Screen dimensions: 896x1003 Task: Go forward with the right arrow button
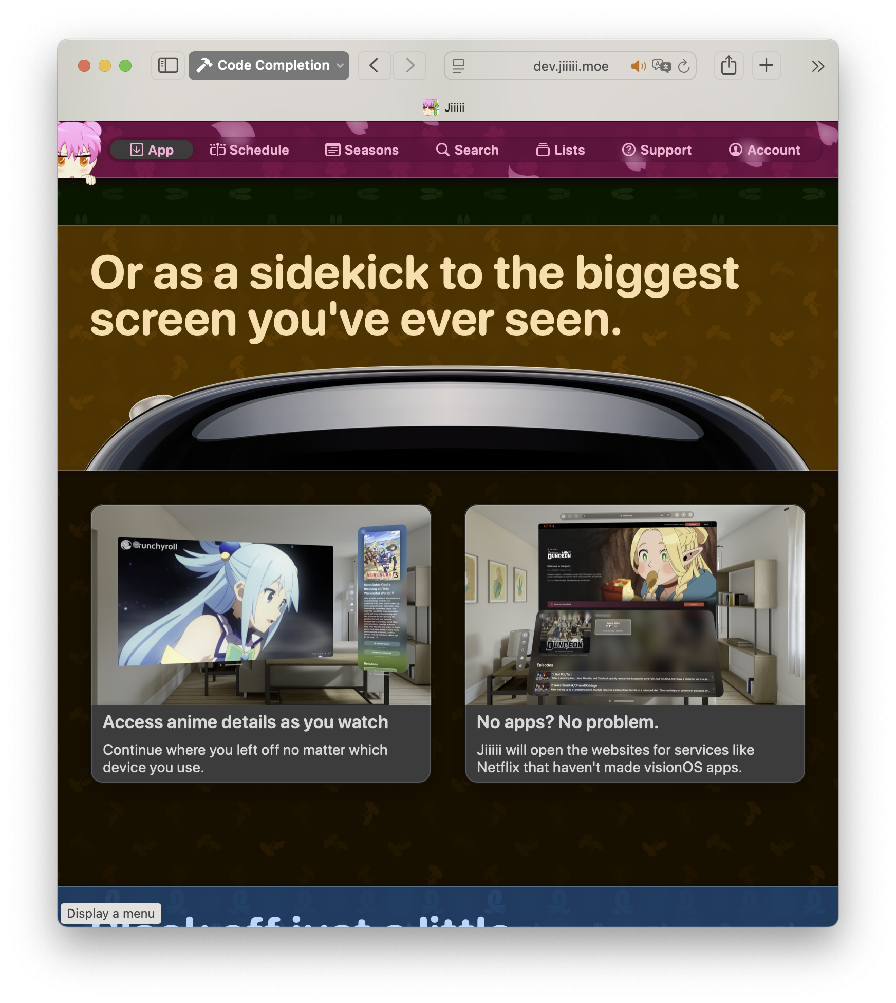[x=409, y=66]
